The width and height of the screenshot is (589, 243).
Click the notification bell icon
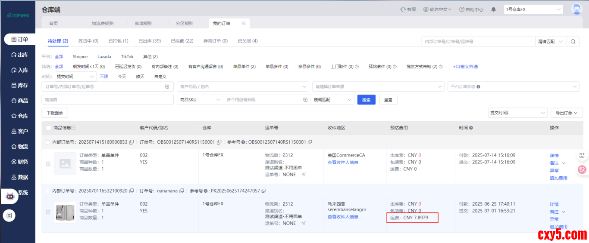pyautogui.click(x=493, y=9)
